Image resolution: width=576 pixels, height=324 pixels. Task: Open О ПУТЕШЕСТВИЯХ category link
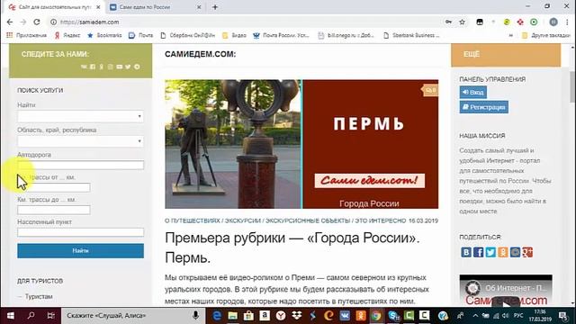click(x=192, y=220)
